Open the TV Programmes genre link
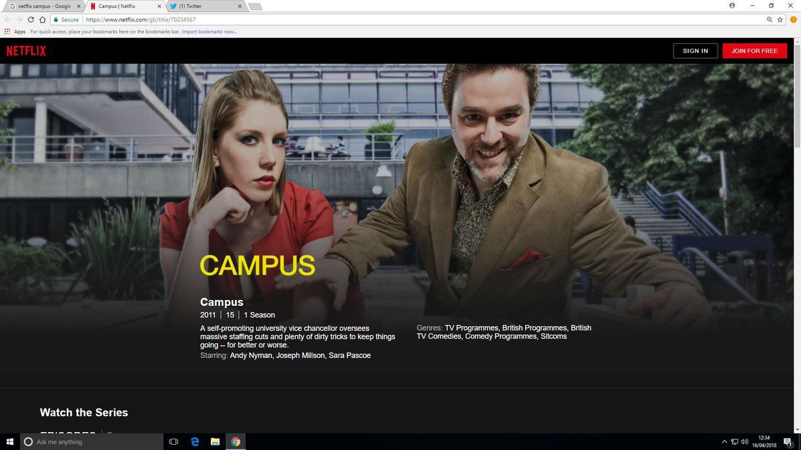This screenshot has height=450, width=801. pos(471,328)
